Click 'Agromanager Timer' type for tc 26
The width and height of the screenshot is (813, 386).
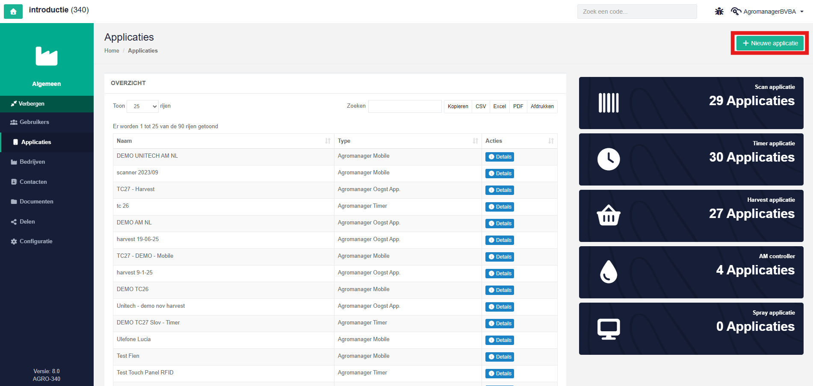362,206
